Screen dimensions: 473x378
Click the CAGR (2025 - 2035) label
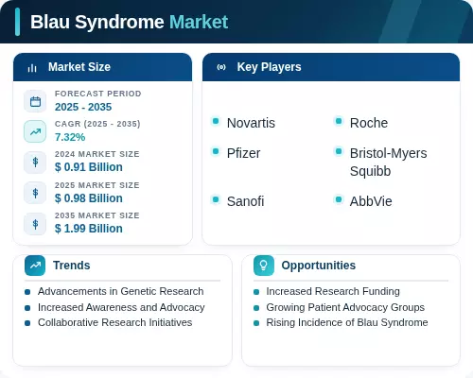click(97, 124)
